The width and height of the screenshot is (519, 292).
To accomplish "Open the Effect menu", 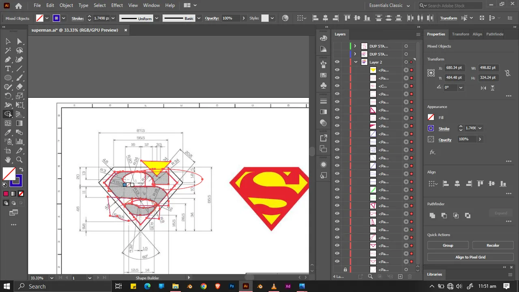I will click(x=117, y=5).
